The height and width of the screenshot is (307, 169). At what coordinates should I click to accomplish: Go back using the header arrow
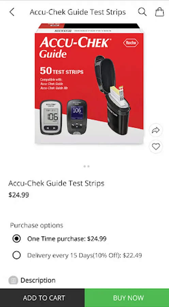click(12, 12)
